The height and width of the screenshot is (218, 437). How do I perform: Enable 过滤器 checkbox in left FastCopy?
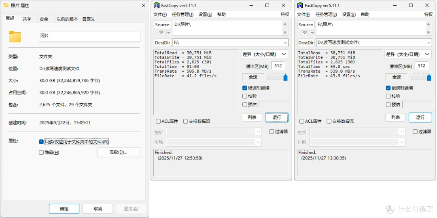pyautogui.click(x=272, y=132)
